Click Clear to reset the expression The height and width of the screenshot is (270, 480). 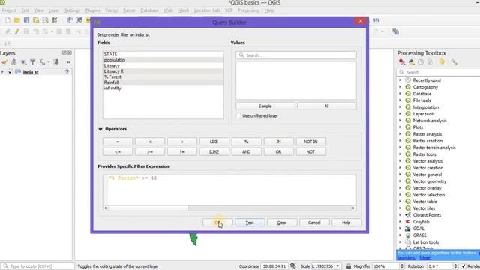pyautogui.click(x=282, y=223)
